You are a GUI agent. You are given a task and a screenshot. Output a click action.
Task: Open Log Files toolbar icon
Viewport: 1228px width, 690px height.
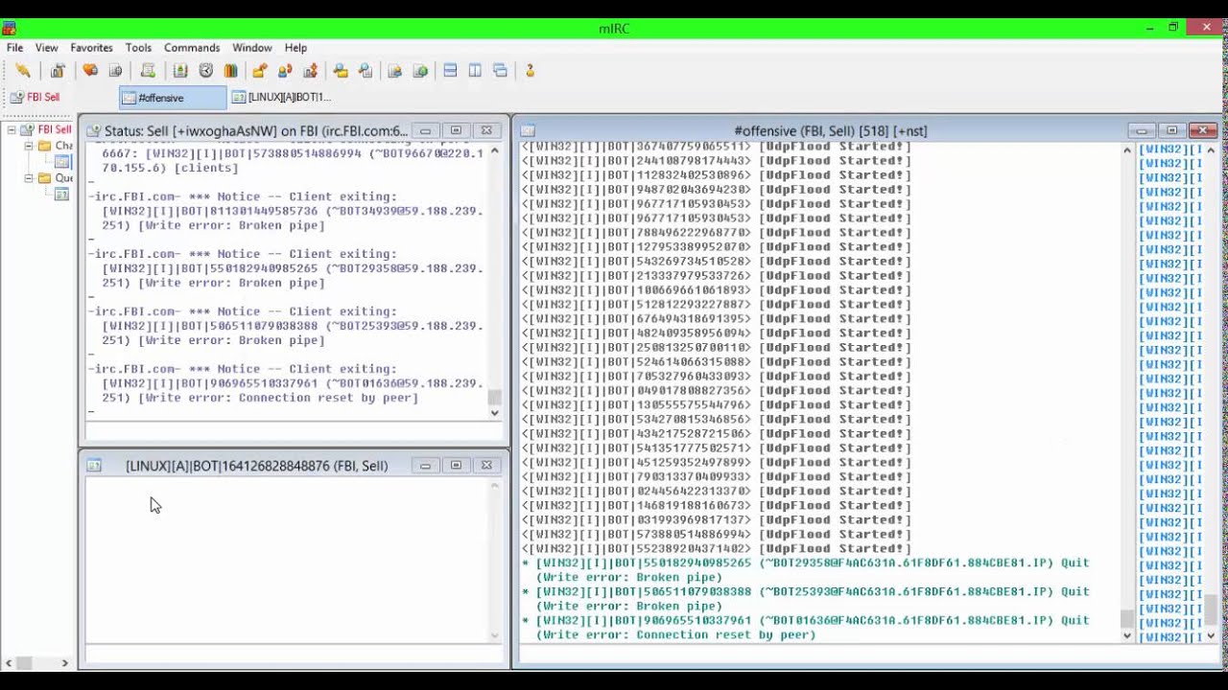click(x=366, y=71)
